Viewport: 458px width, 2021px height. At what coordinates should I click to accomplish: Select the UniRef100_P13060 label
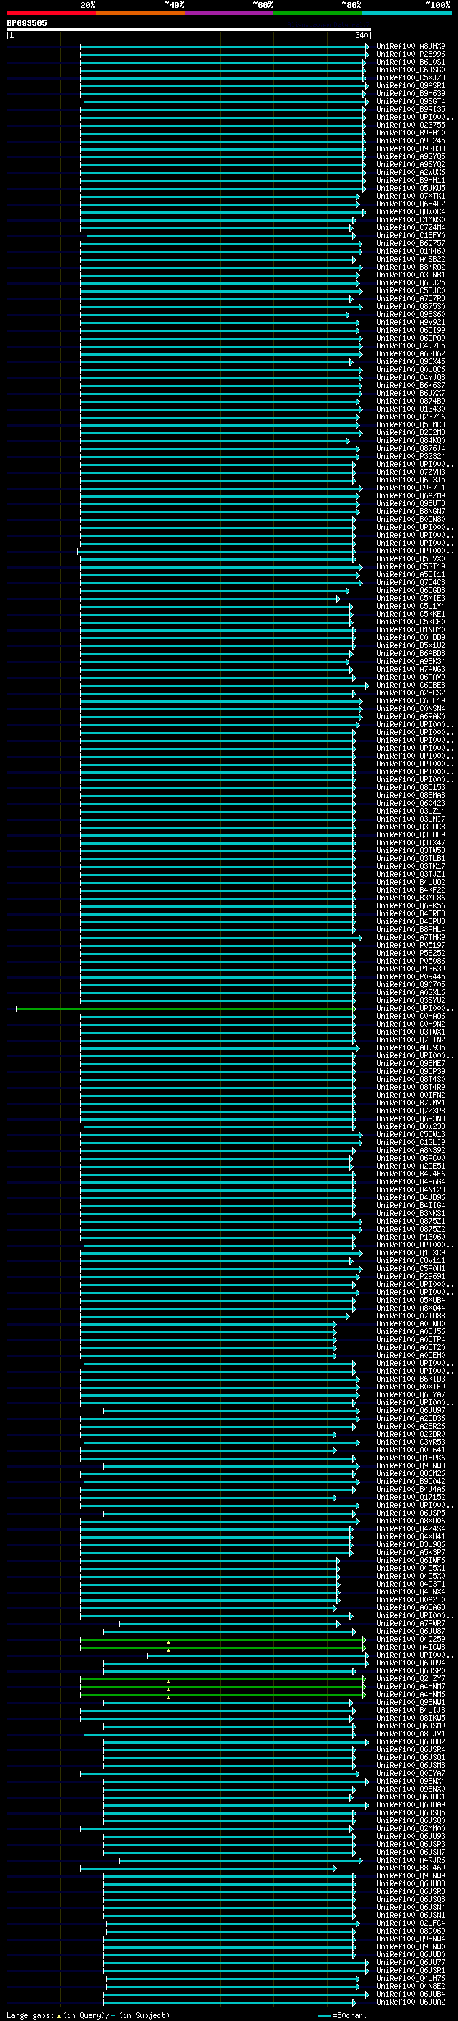[411, 1237]
